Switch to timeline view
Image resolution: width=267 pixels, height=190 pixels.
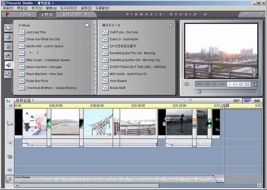click(247, 101)
